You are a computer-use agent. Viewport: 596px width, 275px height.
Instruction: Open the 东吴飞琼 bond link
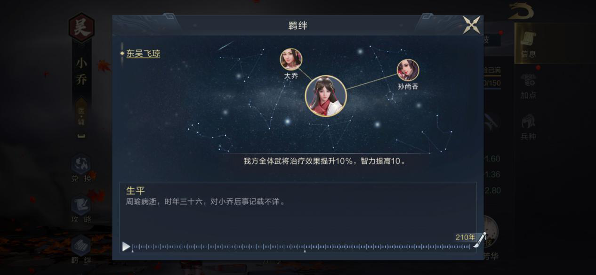coord(143,54)
